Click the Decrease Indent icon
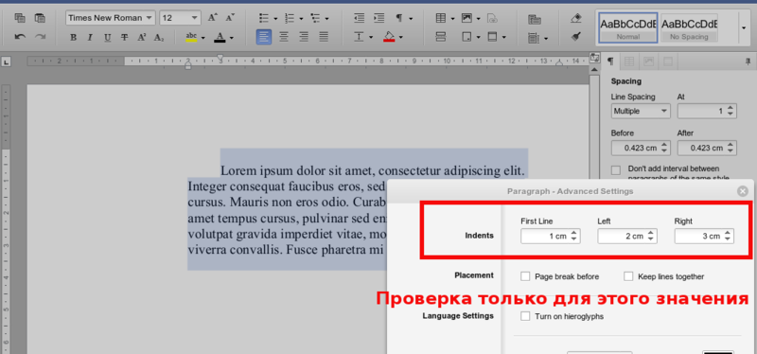 (359, 18)
